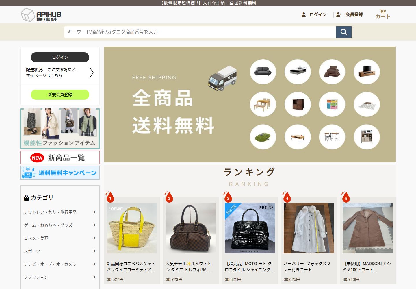416x289 pixels.
Task: Select the low coffee table circle
Action: click(298, 137)
